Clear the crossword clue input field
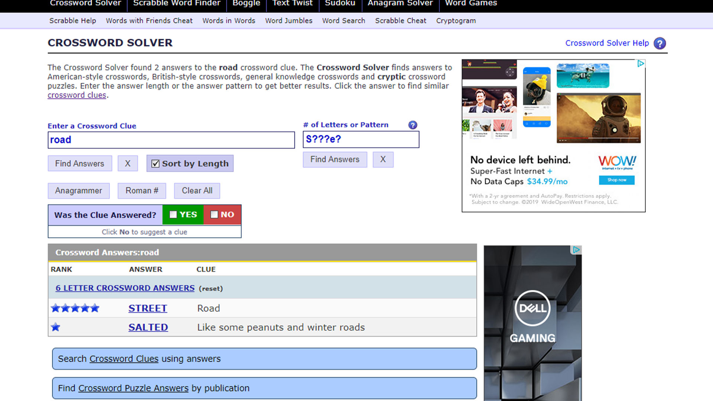Viewport: 713px width, 401px height. click(x=127, y=163)
